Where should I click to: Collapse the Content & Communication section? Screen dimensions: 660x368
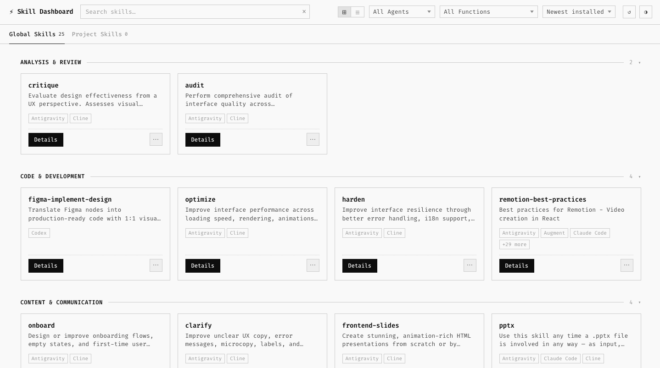(639, 302)
